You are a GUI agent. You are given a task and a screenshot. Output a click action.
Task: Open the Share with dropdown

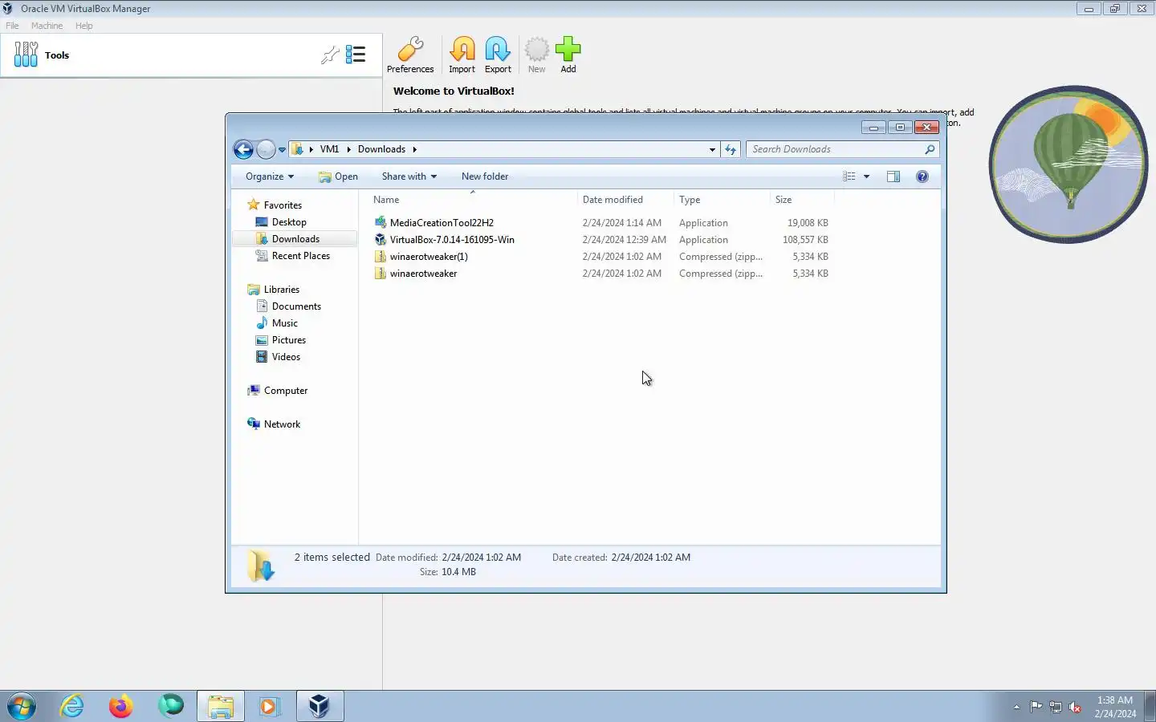(x=409, y=176)
